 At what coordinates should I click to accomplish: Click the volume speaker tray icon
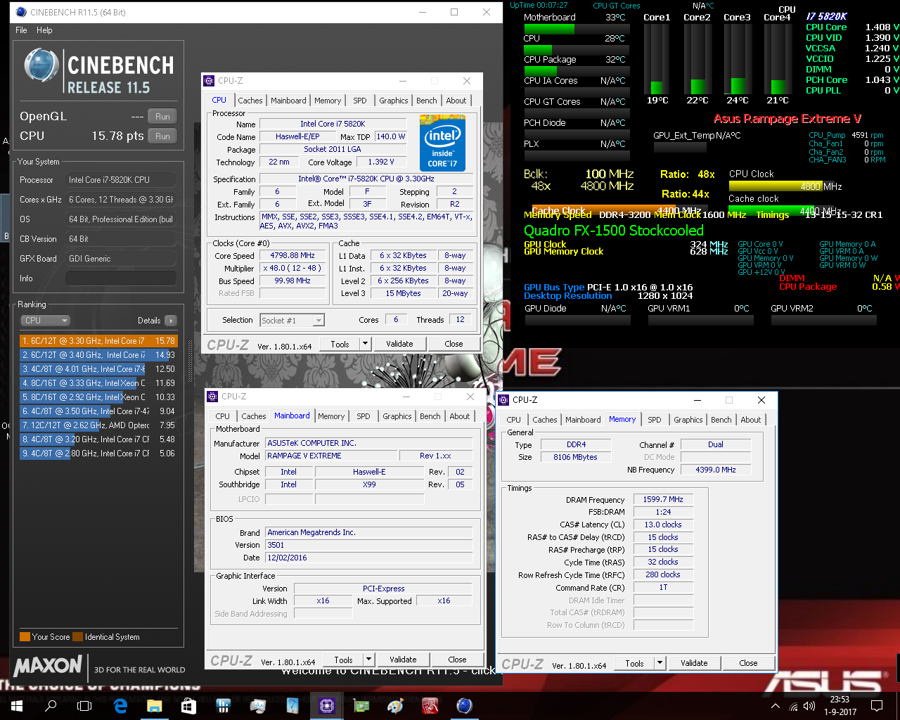point(809,706)
